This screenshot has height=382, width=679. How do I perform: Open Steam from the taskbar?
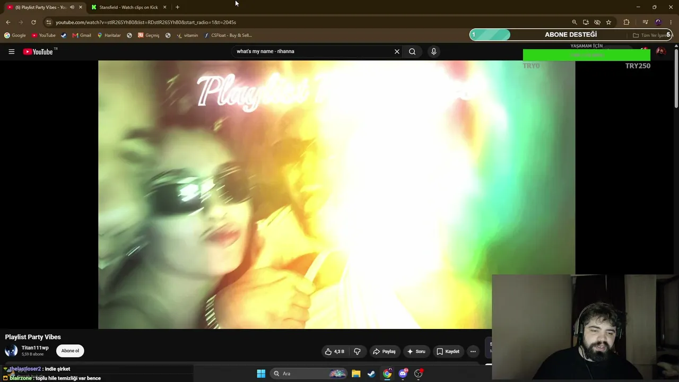371,374
